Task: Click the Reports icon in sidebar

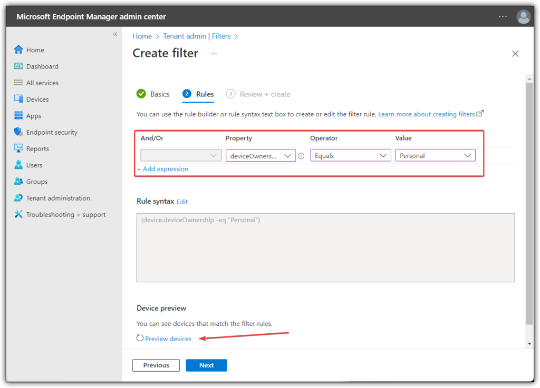Action: point(18,148)
